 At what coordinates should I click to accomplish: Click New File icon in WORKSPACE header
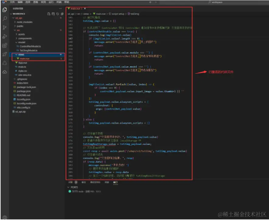49,14
